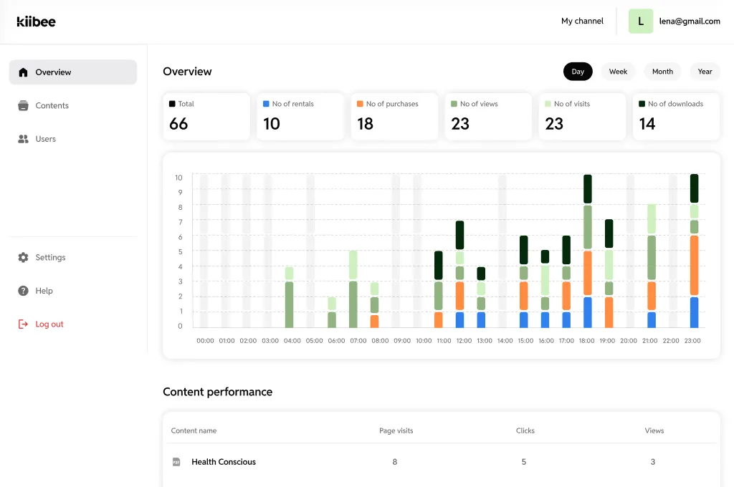This screenshot has height=487, width=734.
Task: Click the No of downloads card
Action: tap(676, 117)
